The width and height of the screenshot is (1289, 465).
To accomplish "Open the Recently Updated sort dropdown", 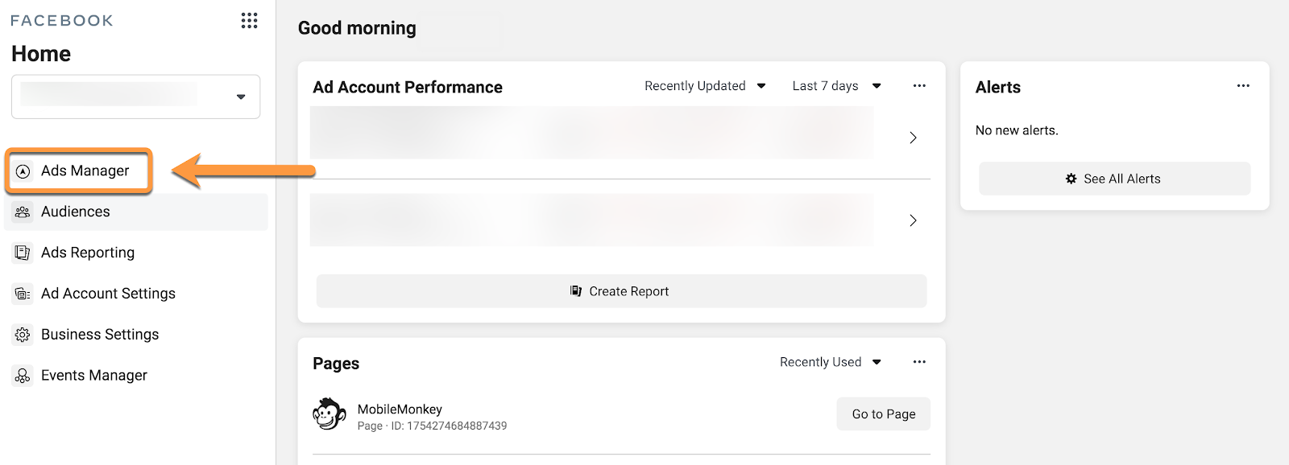I will (x=705, y=86).
